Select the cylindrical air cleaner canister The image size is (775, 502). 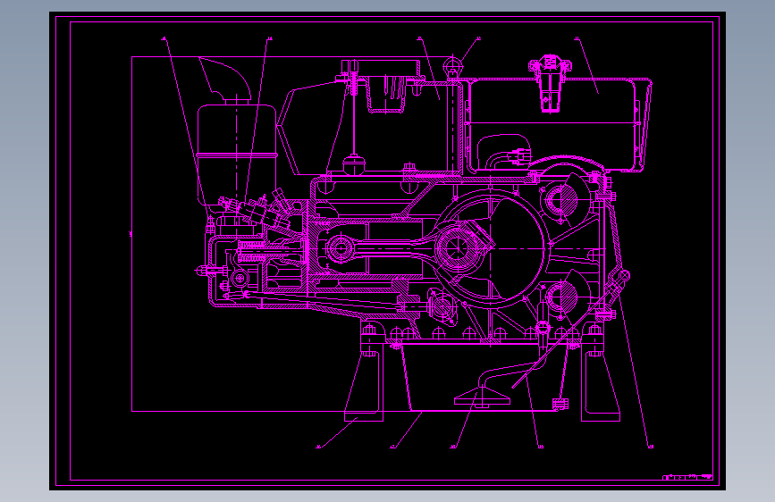click(237, 155)
